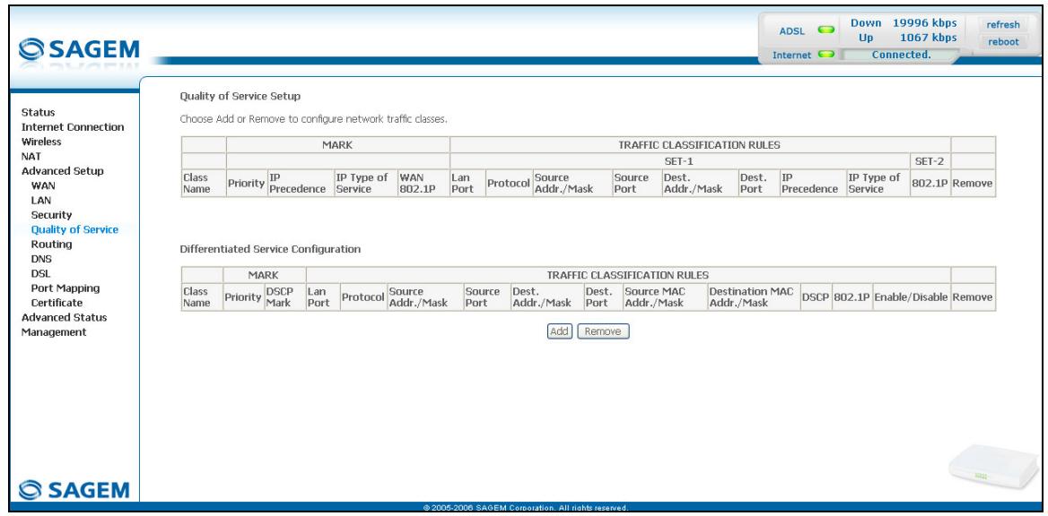Screen dimensions: 1048x516
Task: Click Differentiated Service Configuration heading
Action: [x=270, y=249]
